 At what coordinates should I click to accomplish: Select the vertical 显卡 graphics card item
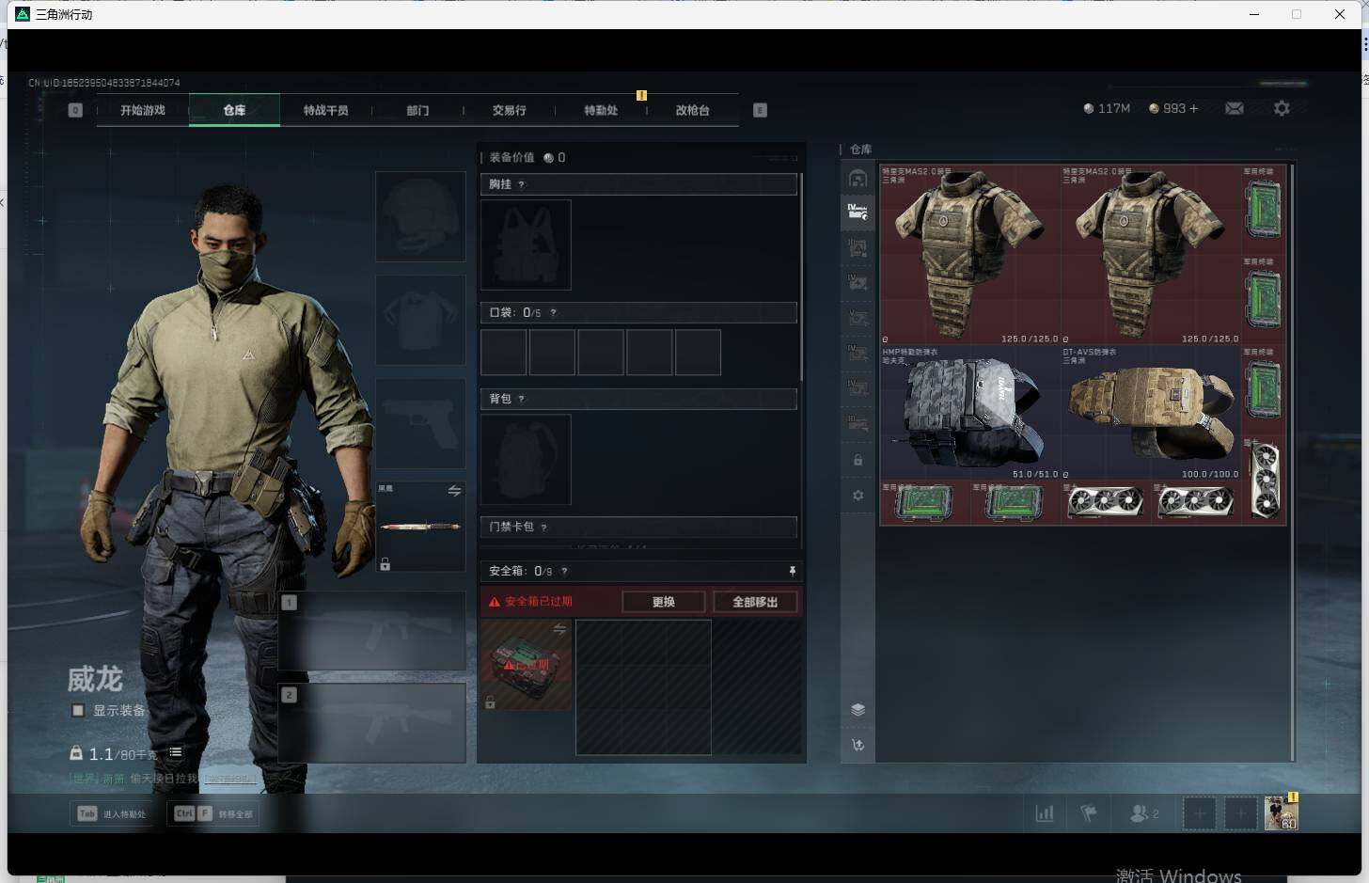coord(1264,481)
